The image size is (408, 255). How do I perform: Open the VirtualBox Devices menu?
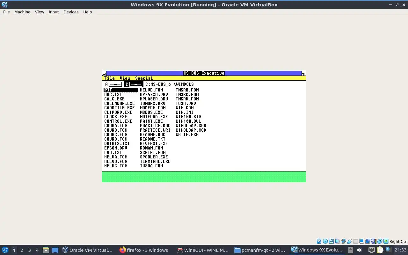pyautogui.click(x=71, y=12)
